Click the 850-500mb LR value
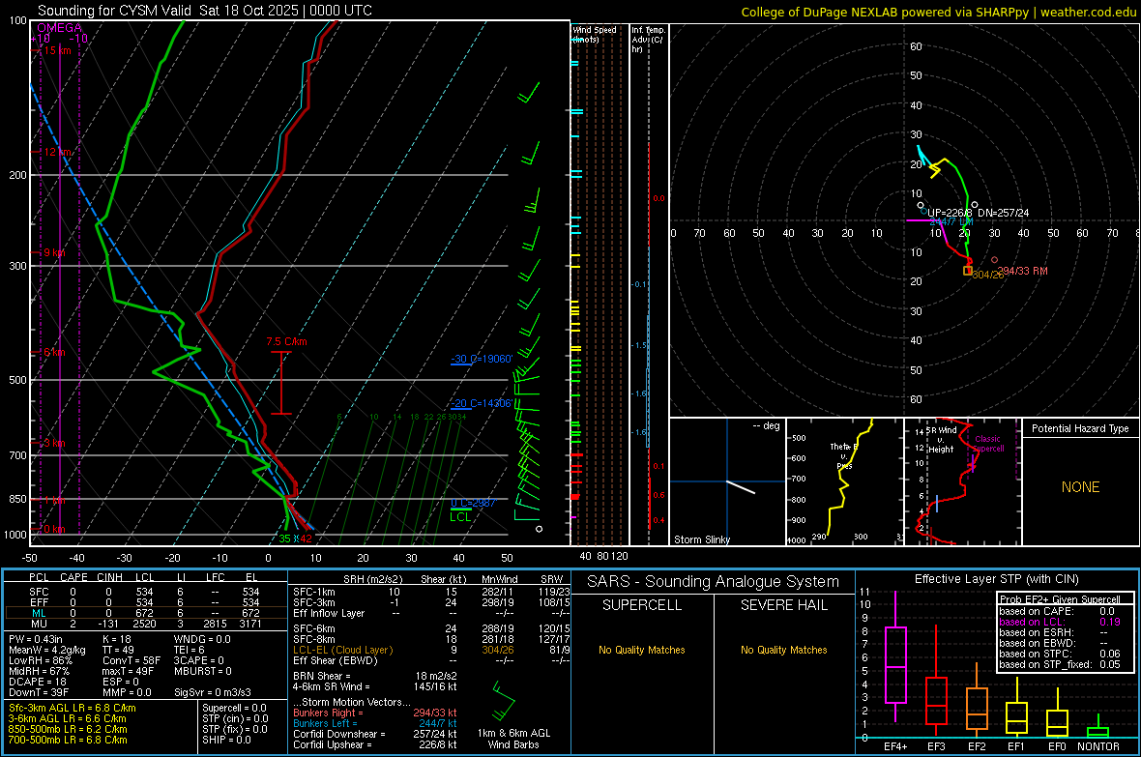Viewport: 1141px width, 757px height. pyautogui.click(x=69, y=729)
